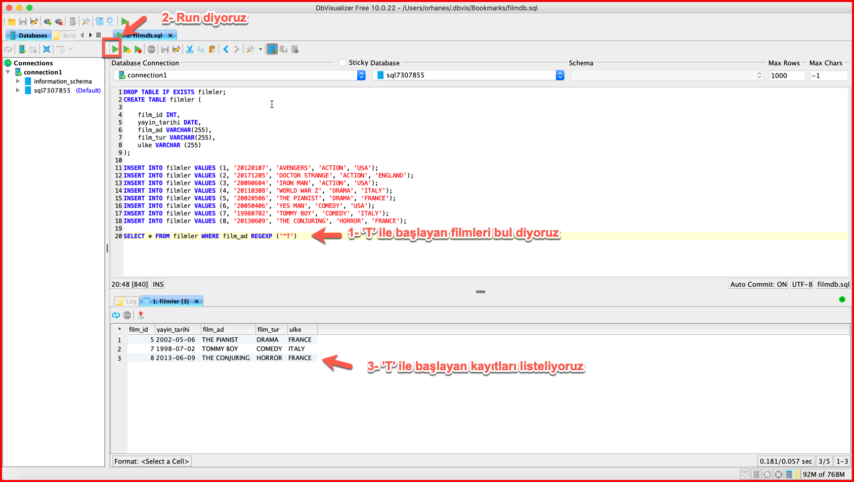This screenshot has width=854, height=482.
Task: Click the scissors Cut icon in editor toolbar
Action: pyautogui.click(x=190, y=49)
